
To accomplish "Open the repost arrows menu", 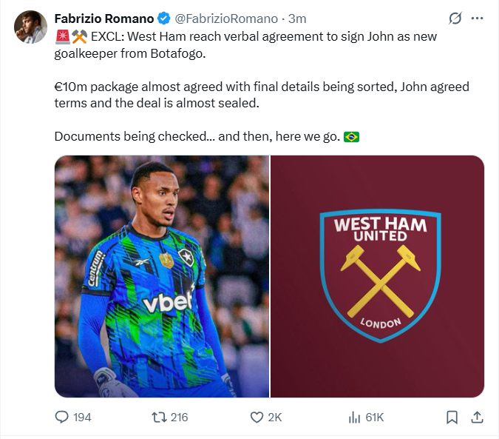I will coord(157,418).
